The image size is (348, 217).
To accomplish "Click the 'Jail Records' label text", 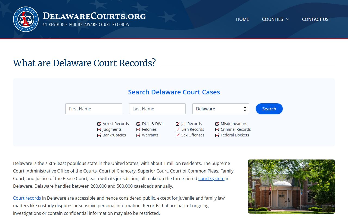I will pyautogui.click(x=192, y=124).
